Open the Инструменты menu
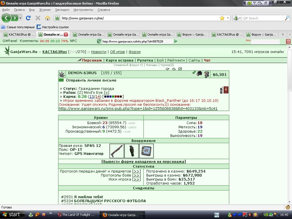Image resolution: width=292 pixels, height=219 pixels. (83, 10)
